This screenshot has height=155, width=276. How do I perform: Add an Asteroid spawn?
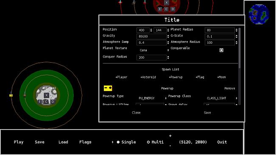[148, 77]
